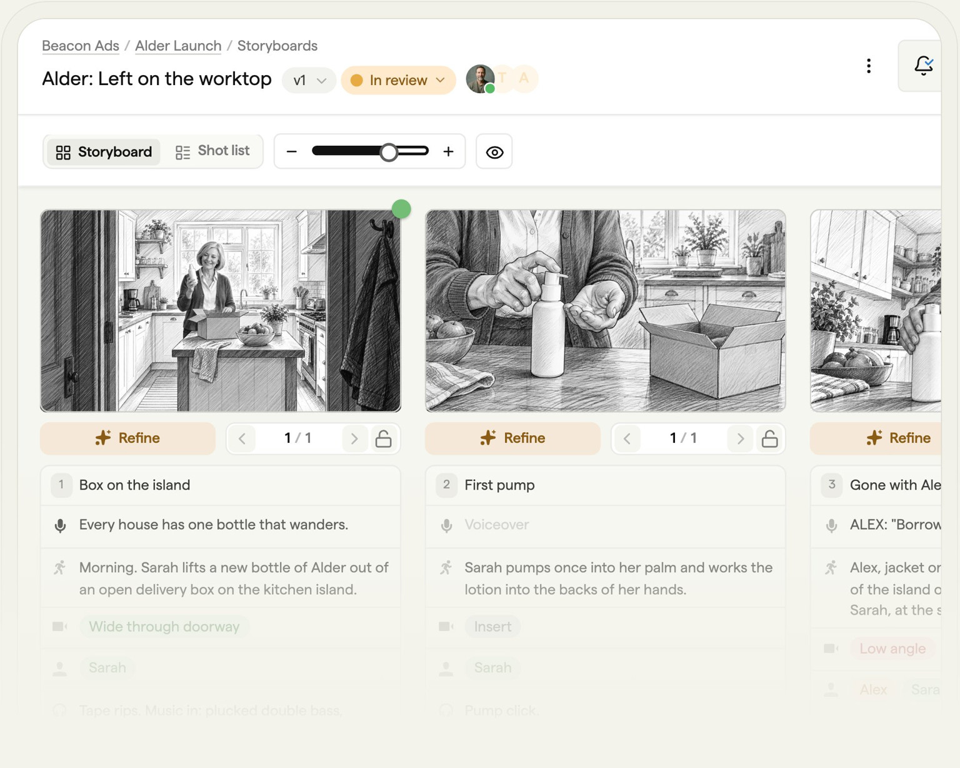Click the camera icon on frame 1
This screenshot has width=960, height=768.
point(60,627)
